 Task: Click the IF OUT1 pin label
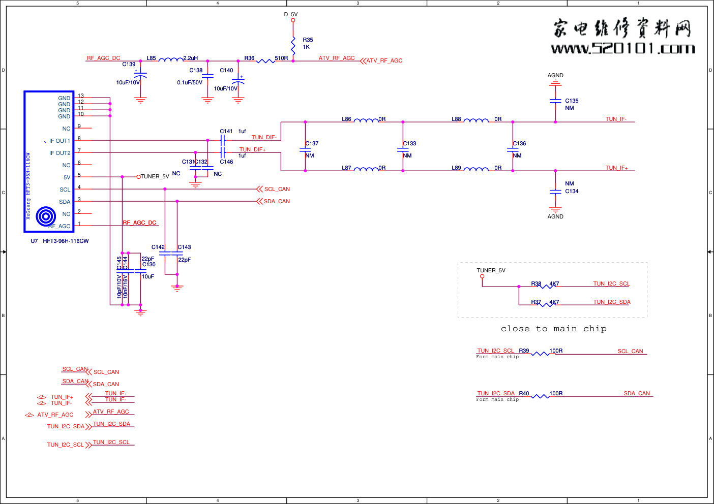(59, 141)
